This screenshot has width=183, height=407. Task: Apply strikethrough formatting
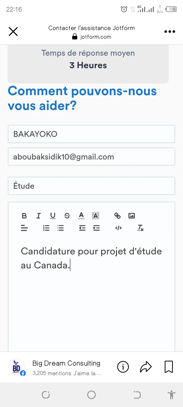pyautogui.click(x=67, y=215)
